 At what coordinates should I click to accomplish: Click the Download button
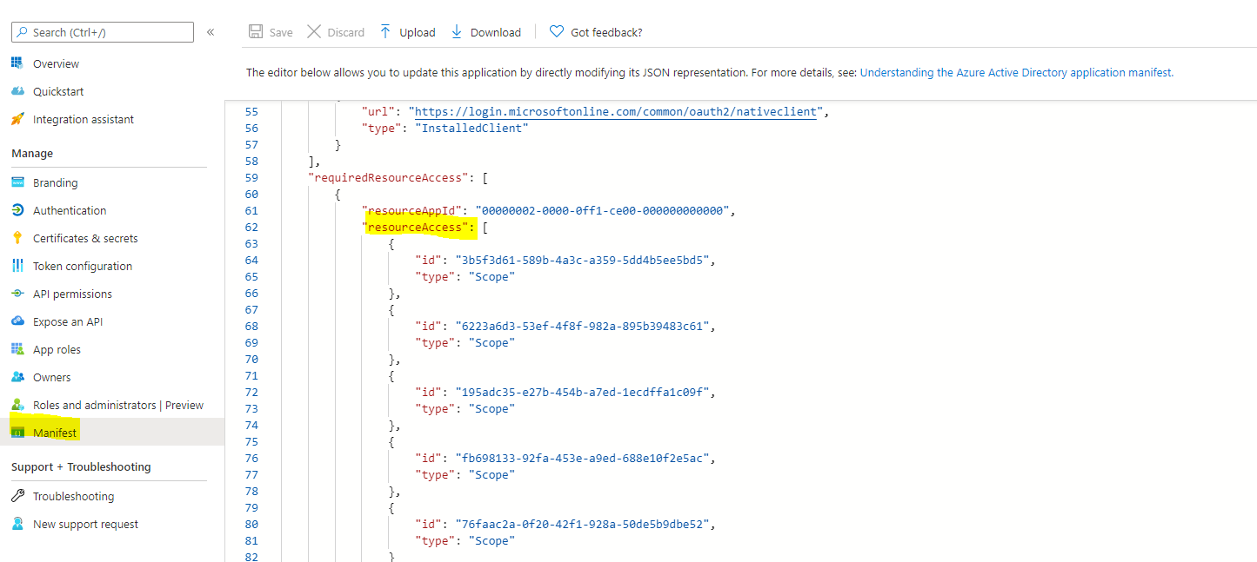[485, 32]
